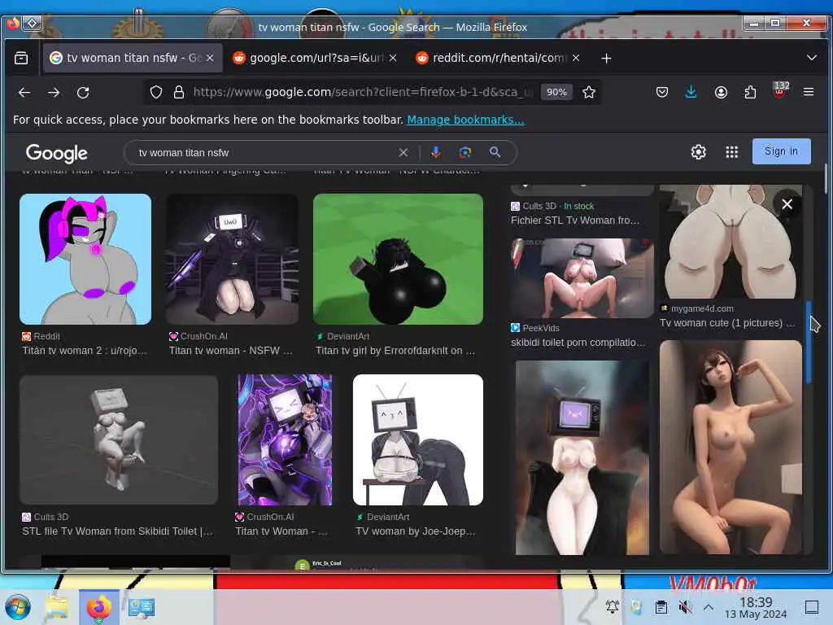Click the Show desktop taskbar button

(x=812, y=607)
